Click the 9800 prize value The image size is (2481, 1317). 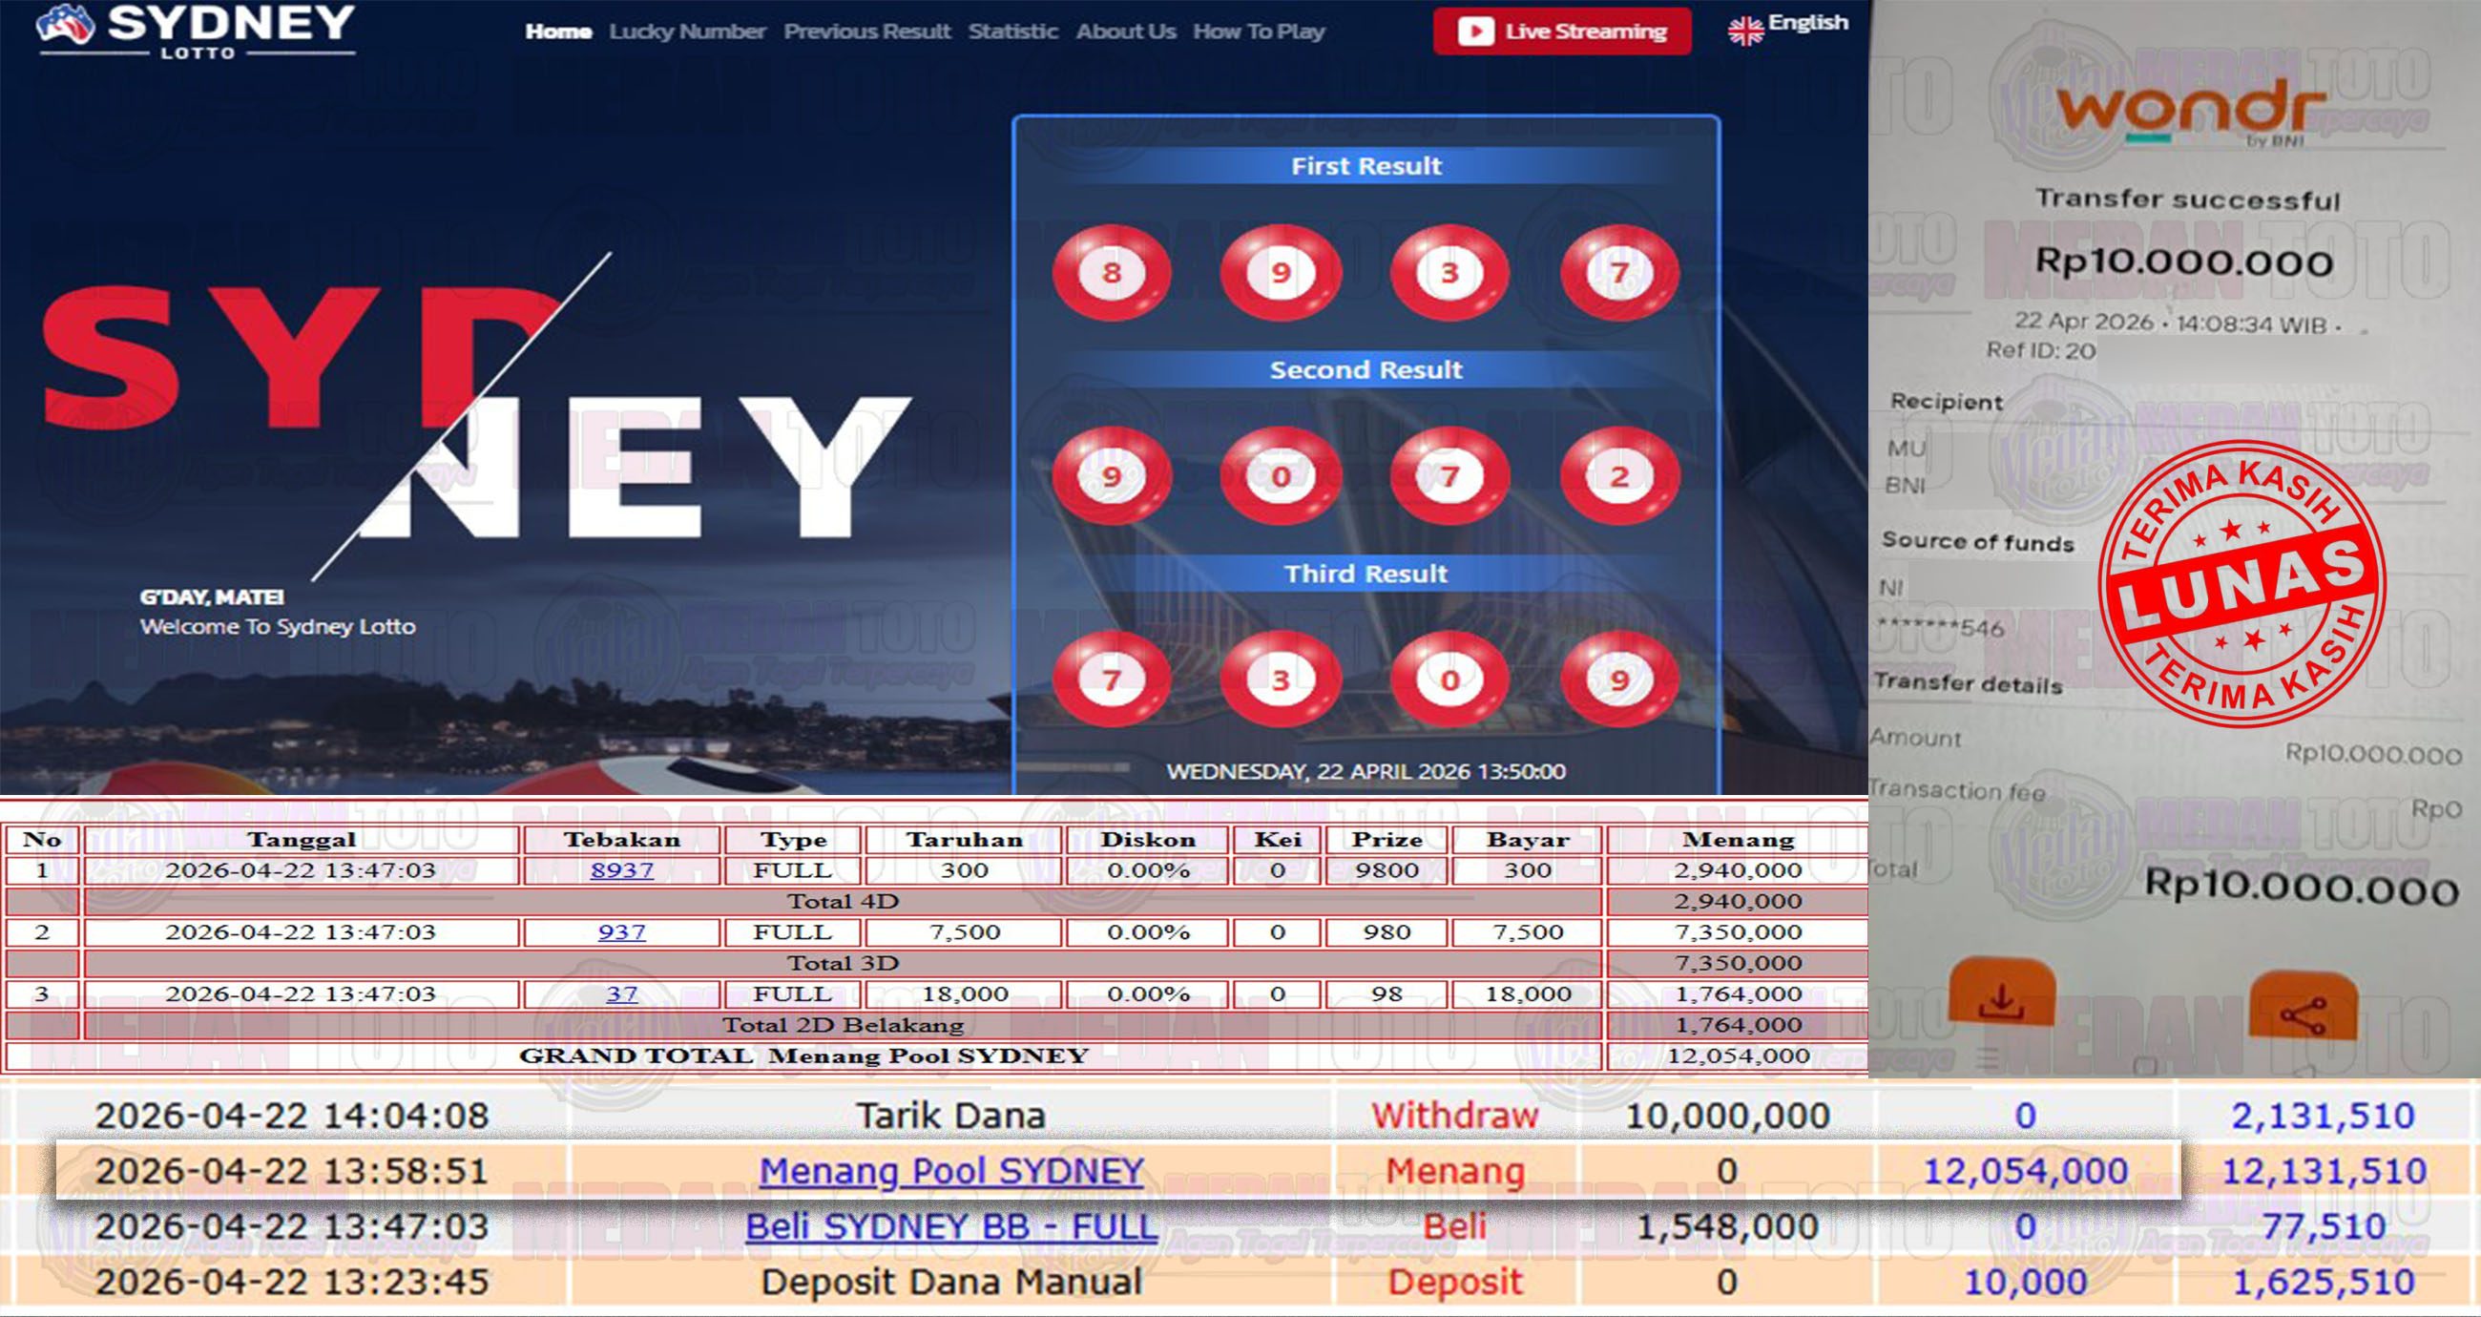click(1386, 870)
